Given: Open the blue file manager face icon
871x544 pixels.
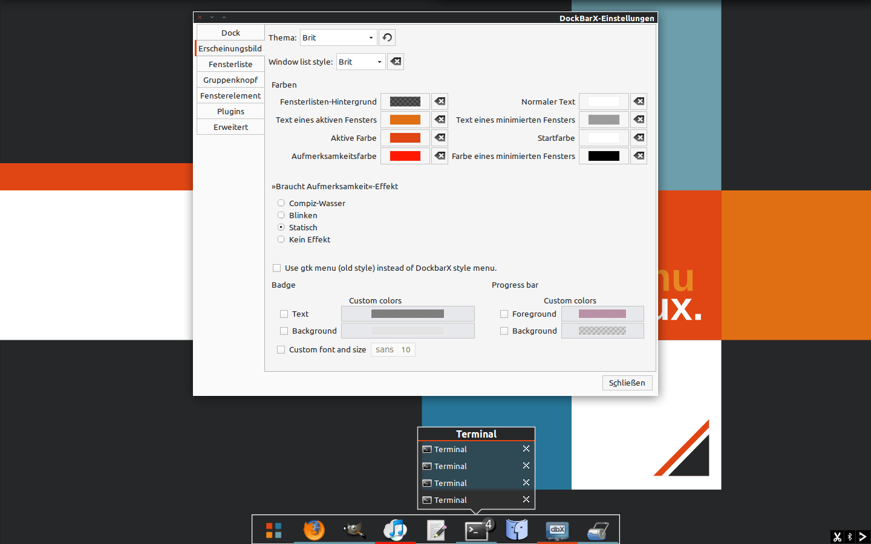Looking at the screenshot, I should pos(517,530).
